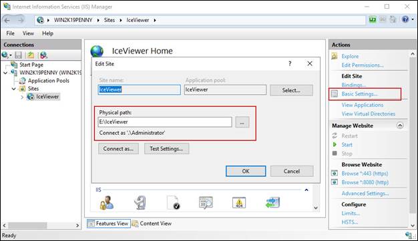
Task: Expand breadcrumb arrow after WIN2K19PENNY
Action: pos(98,20)
